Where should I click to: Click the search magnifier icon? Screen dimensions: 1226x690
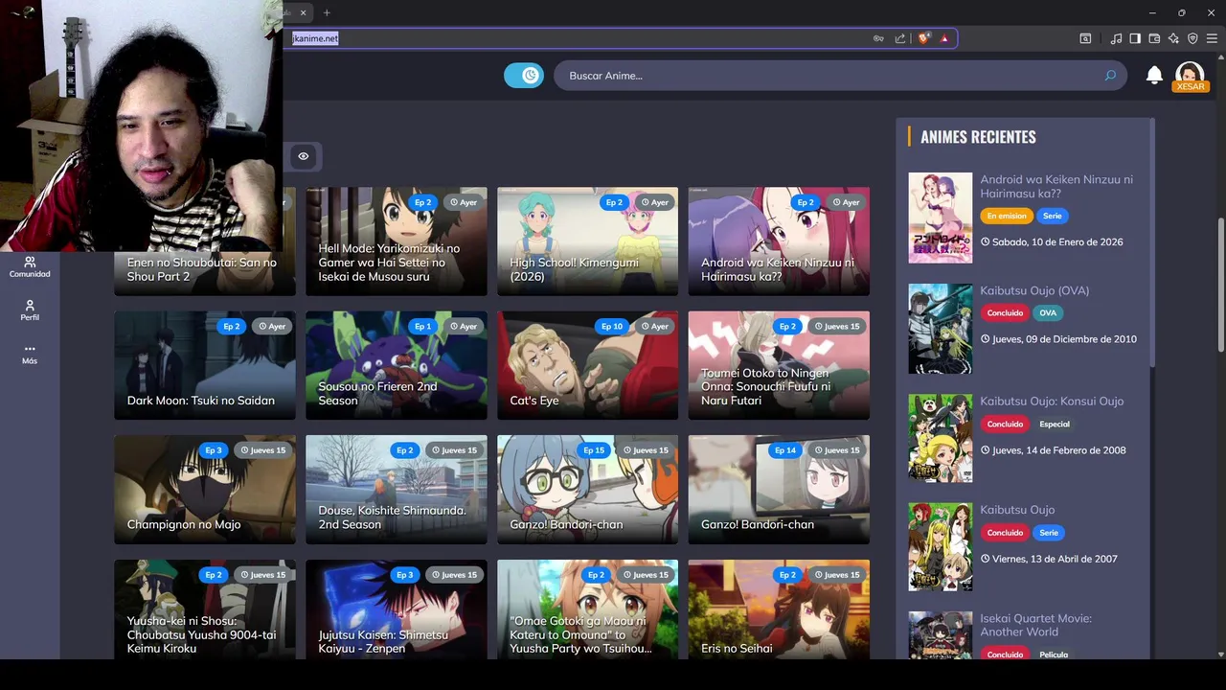1110,75
